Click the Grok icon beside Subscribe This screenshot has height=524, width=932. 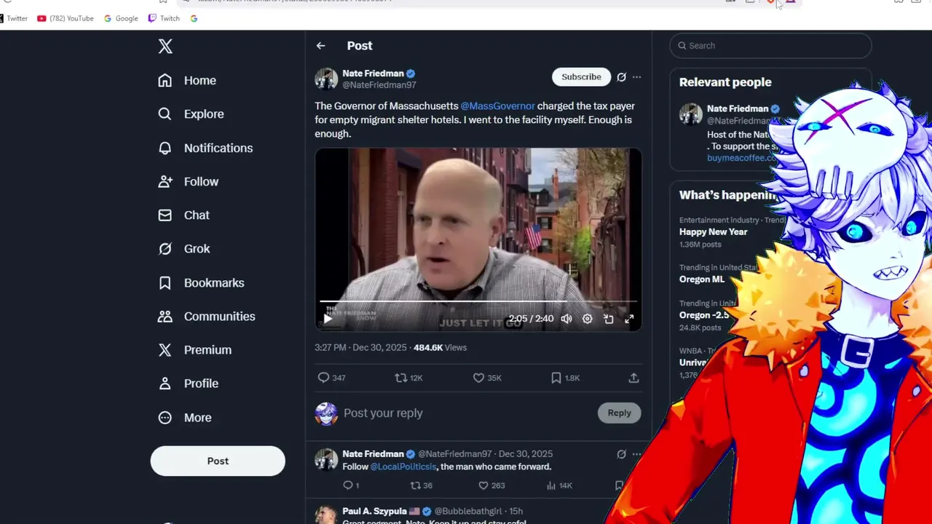[x=621, y=76]
